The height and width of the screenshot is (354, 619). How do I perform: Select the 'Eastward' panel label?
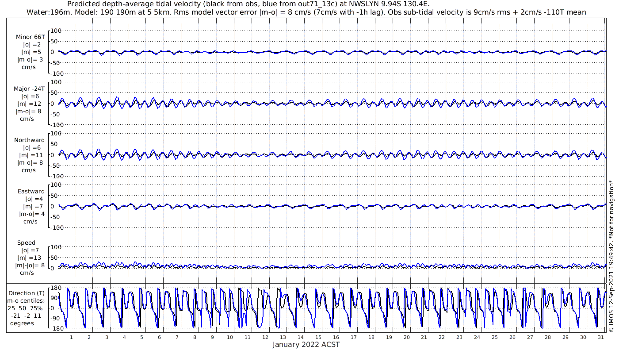point(31,191)
